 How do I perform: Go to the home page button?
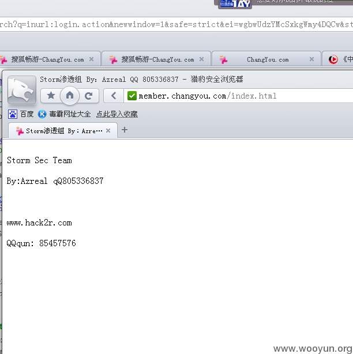70,96
